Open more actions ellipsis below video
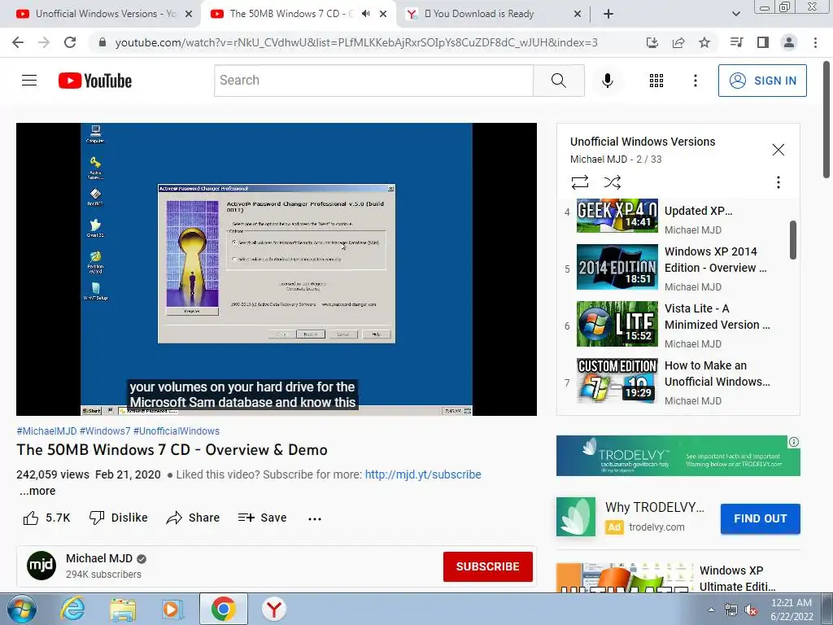The height and width of the screenshot is (625, 833). tap(315, 518)
